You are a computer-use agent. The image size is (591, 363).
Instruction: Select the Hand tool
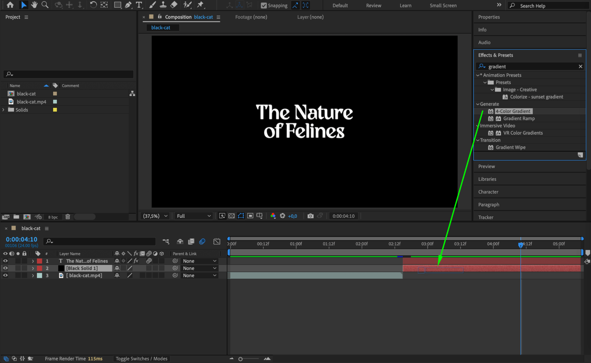34,5
